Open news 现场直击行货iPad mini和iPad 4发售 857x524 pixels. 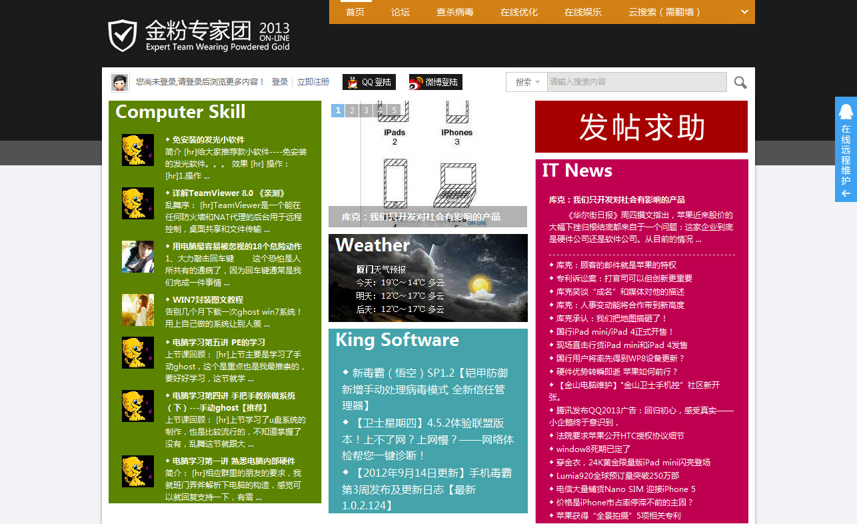pyautogui.click(x=622, y=345)
